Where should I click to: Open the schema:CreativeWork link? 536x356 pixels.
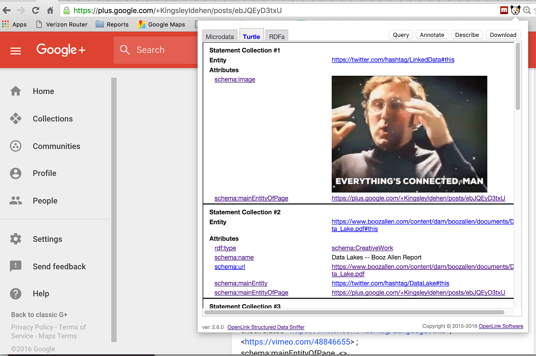click(x=362, y=248)
